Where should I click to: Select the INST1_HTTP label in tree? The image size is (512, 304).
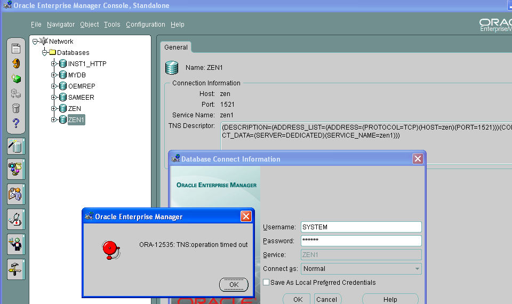click(87, 64)
